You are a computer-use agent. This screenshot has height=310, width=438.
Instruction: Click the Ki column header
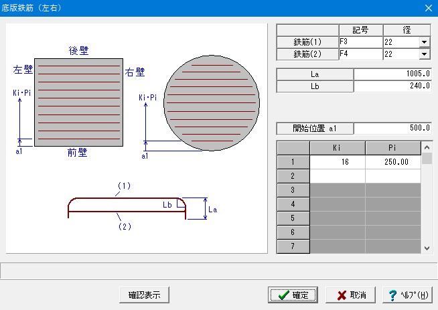338,148
